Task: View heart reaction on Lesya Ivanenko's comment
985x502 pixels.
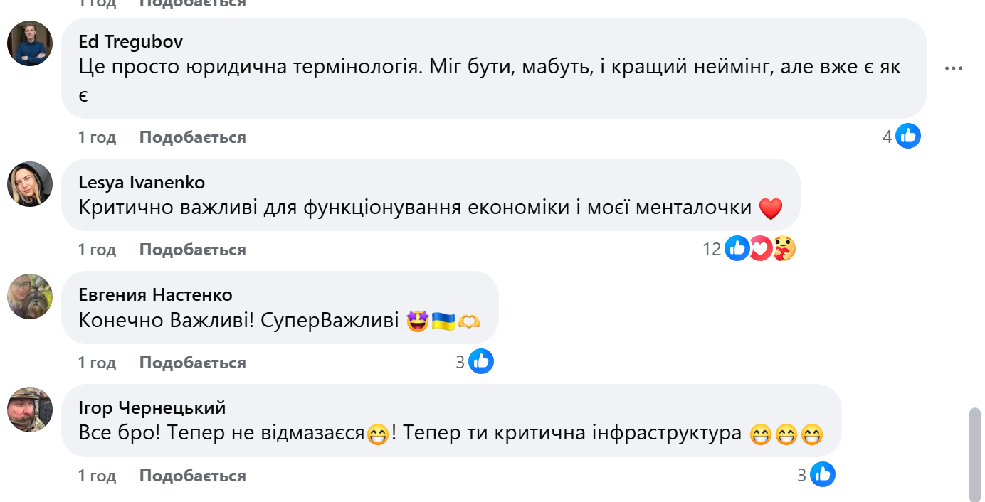Action: pos(760,248)
